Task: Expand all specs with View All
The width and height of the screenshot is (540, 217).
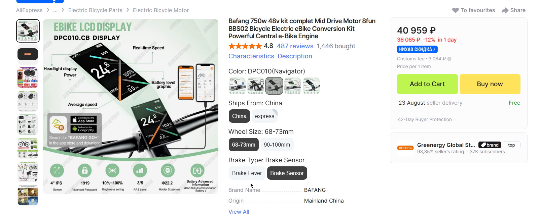Action: click(x=239, y=212)
